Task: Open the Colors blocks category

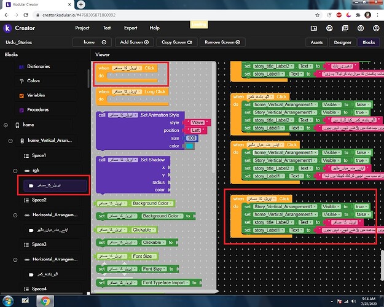Action: point(33,80)
